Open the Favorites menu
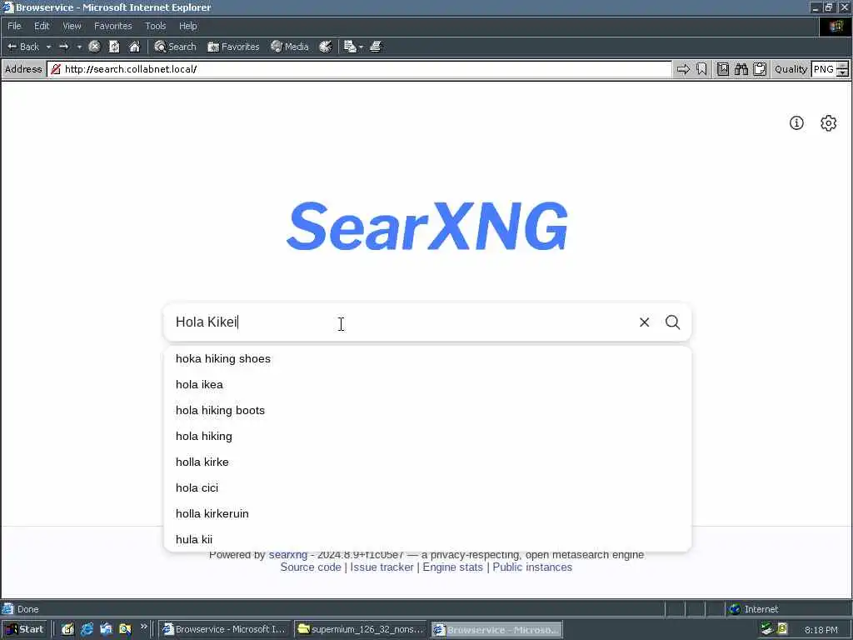The width and height of the screenshot is (853, 640). coord(112,26)
